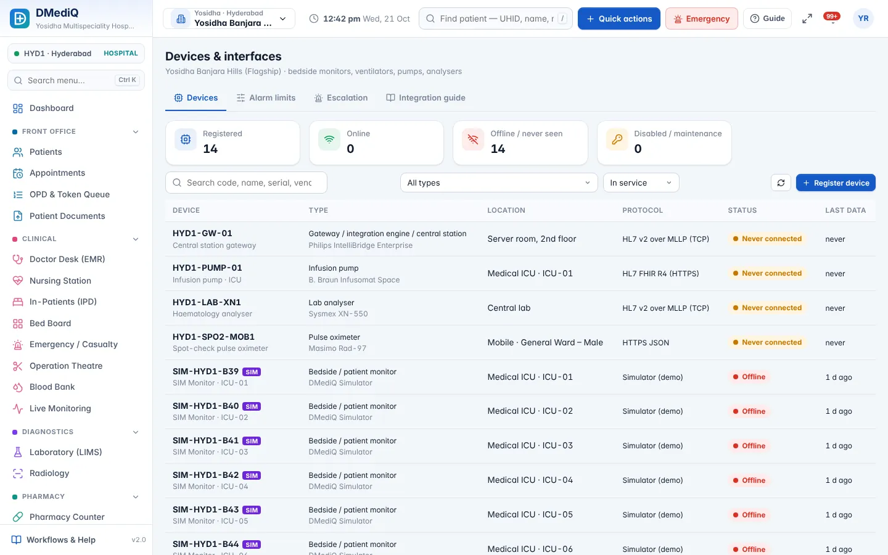Collapse the PHARMACY section
Image resolution: width=888 pixels, height=555 pixels.
click(x=136, y=496)
